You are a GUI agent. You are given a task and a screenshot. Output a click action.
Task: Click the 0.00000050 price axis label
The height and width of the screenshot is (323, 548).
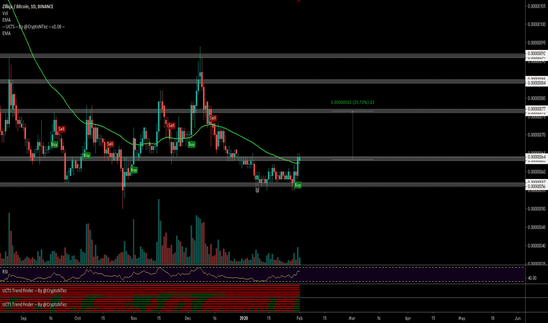pos(536,209)
